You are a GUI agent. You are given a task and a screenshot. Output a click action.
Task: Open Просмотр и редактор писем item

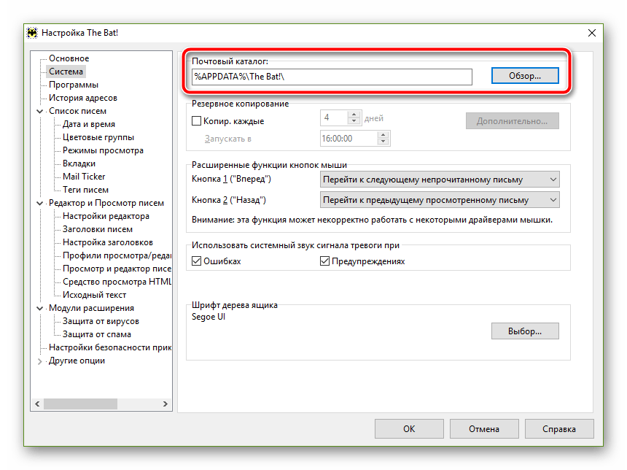click(x=117, y=269)
